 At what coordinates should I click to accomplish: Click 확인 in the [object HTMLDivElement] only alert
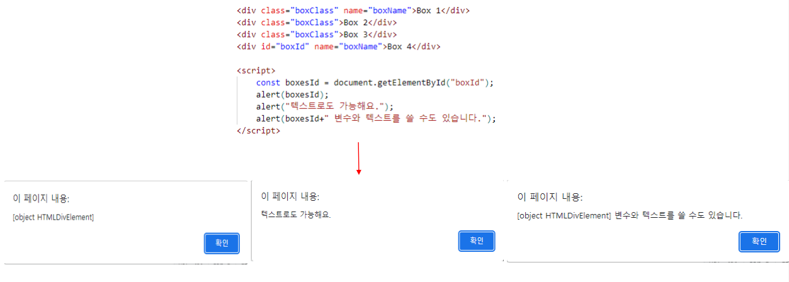[x=222, y=243]
